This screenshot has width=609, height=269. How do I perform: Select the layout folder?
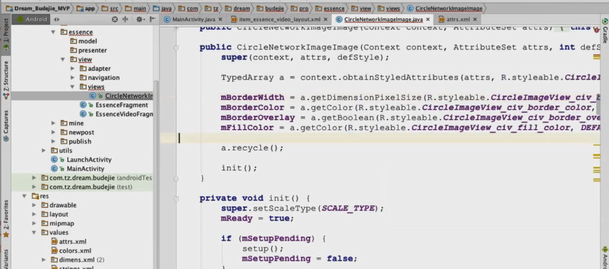tap(55, 214)
